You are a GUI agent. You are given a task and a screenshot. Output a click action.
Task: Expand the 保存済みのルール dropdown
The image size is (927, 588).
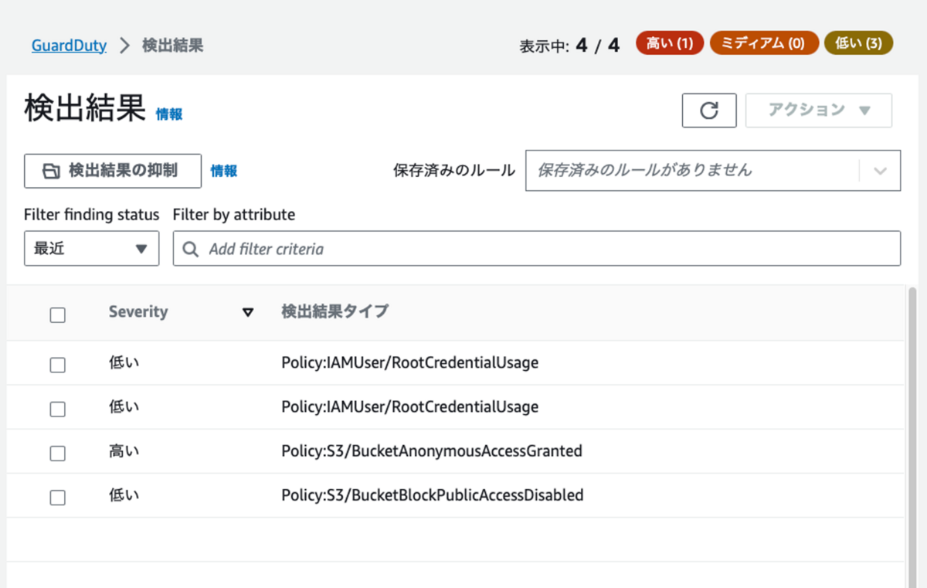(x=880, y=171)
